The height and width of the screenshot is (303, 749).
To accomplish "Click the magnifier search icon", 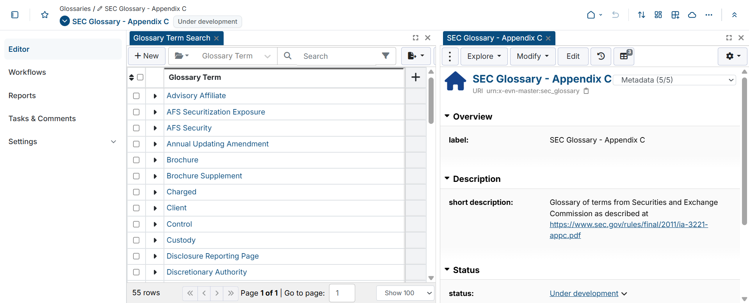I will 288,56.
